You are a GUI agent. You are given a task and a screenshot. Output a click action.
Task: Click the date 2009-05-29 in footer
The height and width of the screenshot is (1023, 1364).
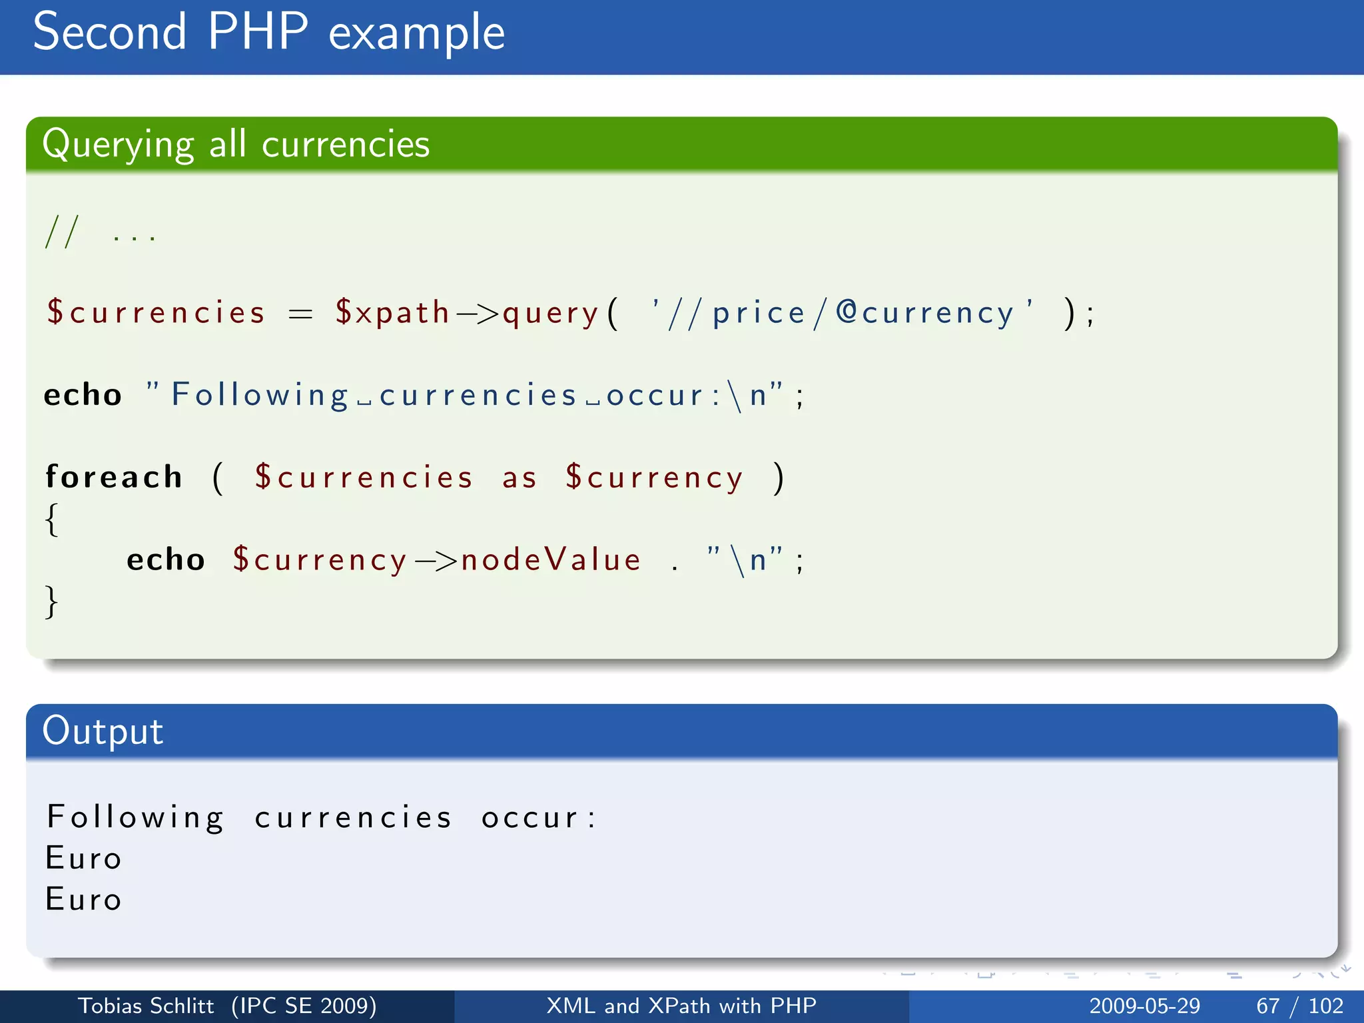coord(1144,1006)
